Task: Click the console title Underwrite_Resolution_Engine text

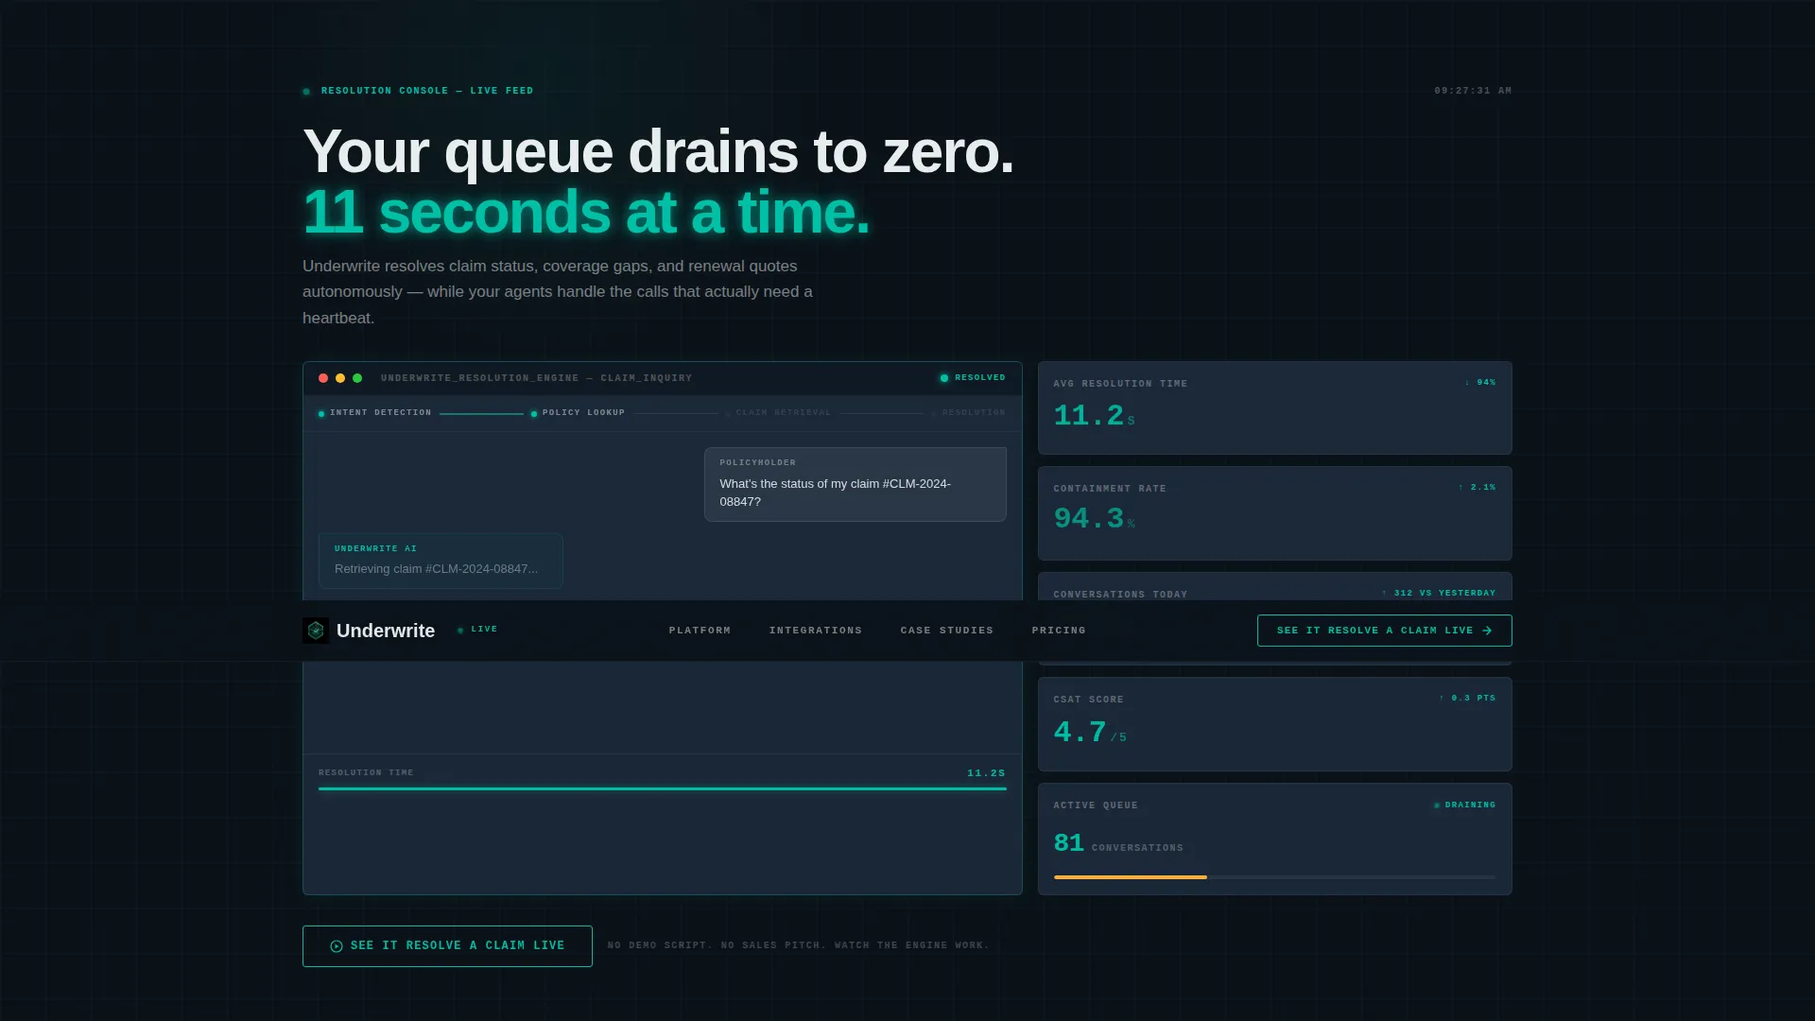Action: point(536,378)
